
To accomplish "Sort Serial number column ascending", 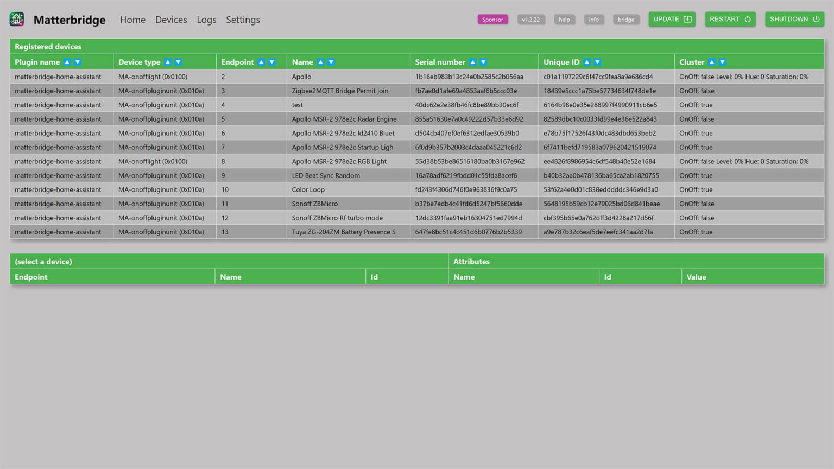I will point(473,62).
